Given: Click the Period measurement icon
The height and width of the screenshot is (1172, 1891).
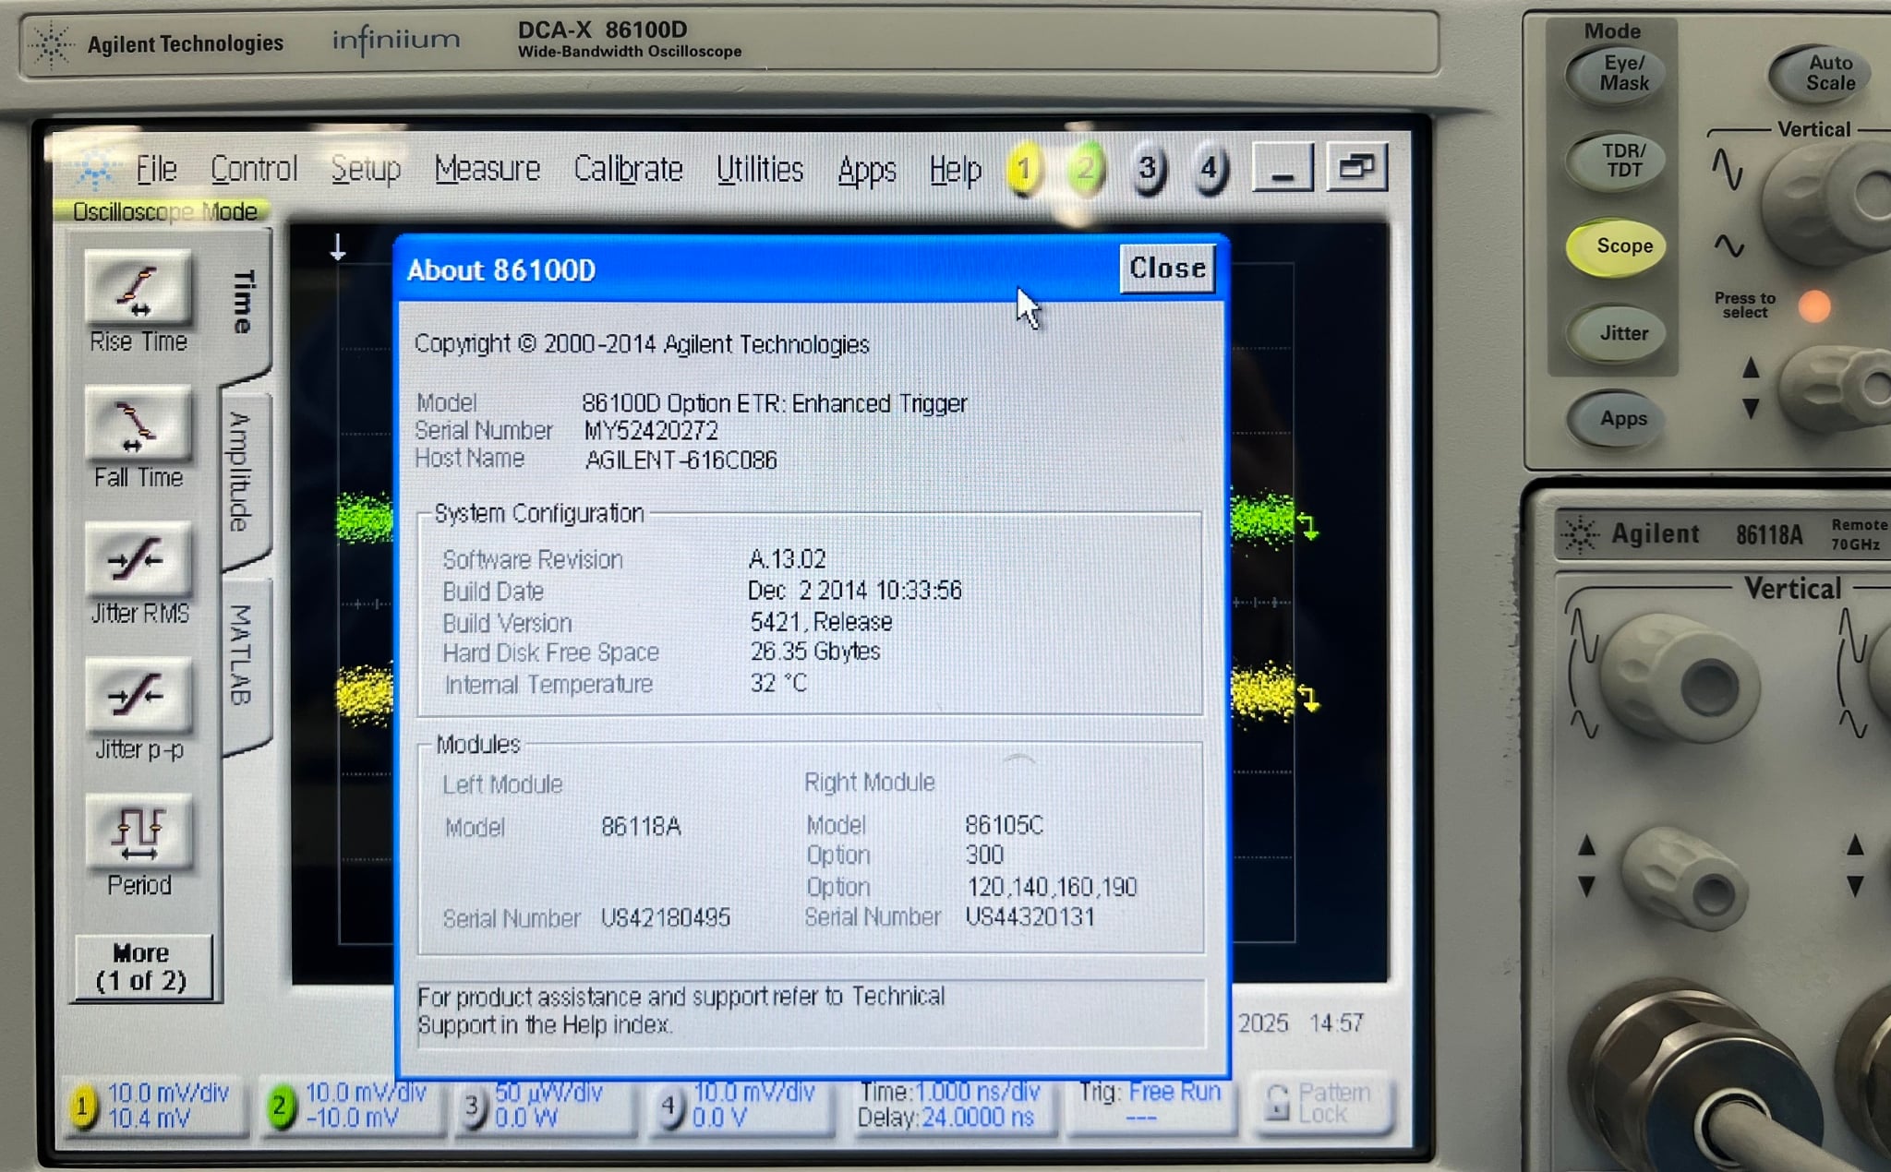Looking at the screenshot, I should (139, 832).
